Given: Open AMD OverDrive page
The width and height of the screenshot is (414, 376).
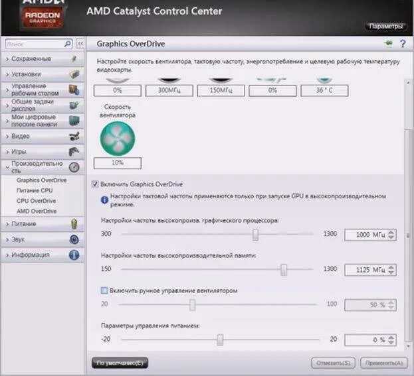Looking at the screenshot, I should pyautogui.click(x=37, y=212).
